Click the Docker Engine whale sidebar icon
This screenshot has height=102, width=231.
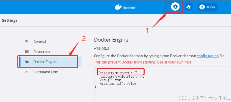pos(27,62)
